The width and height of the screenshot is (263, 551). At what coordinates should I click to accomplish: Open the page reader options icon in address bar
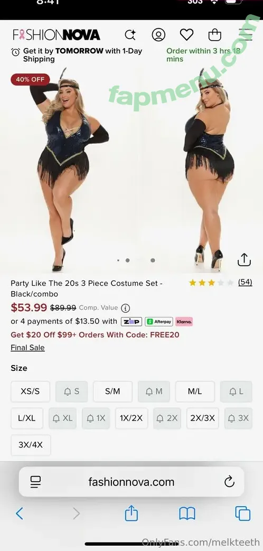35,482
